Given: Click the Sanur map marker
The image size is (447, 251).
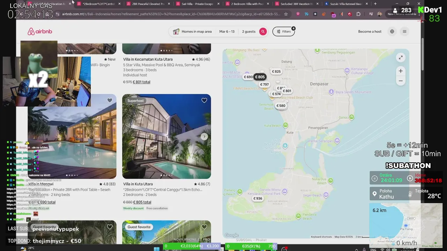Looking at the screenshot, I should 352,117.
